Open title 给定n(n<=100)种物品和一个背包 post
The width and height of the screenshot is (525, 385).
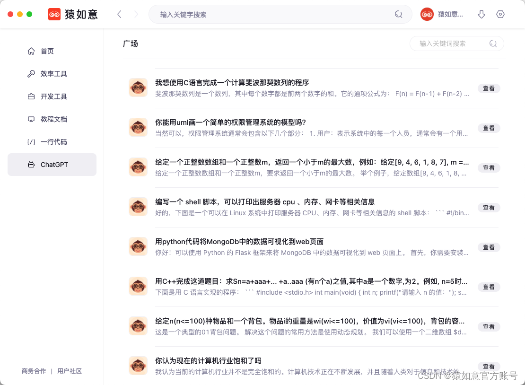[x=310, y=322]
